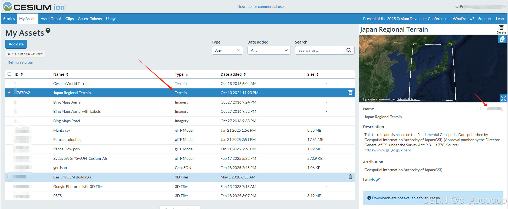
Task: Open the Learn link
Action: [500, 19]
